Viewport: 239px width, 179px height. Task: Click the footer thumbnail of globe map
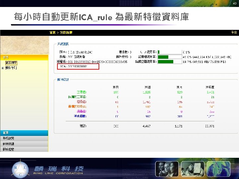pos(218,169)
